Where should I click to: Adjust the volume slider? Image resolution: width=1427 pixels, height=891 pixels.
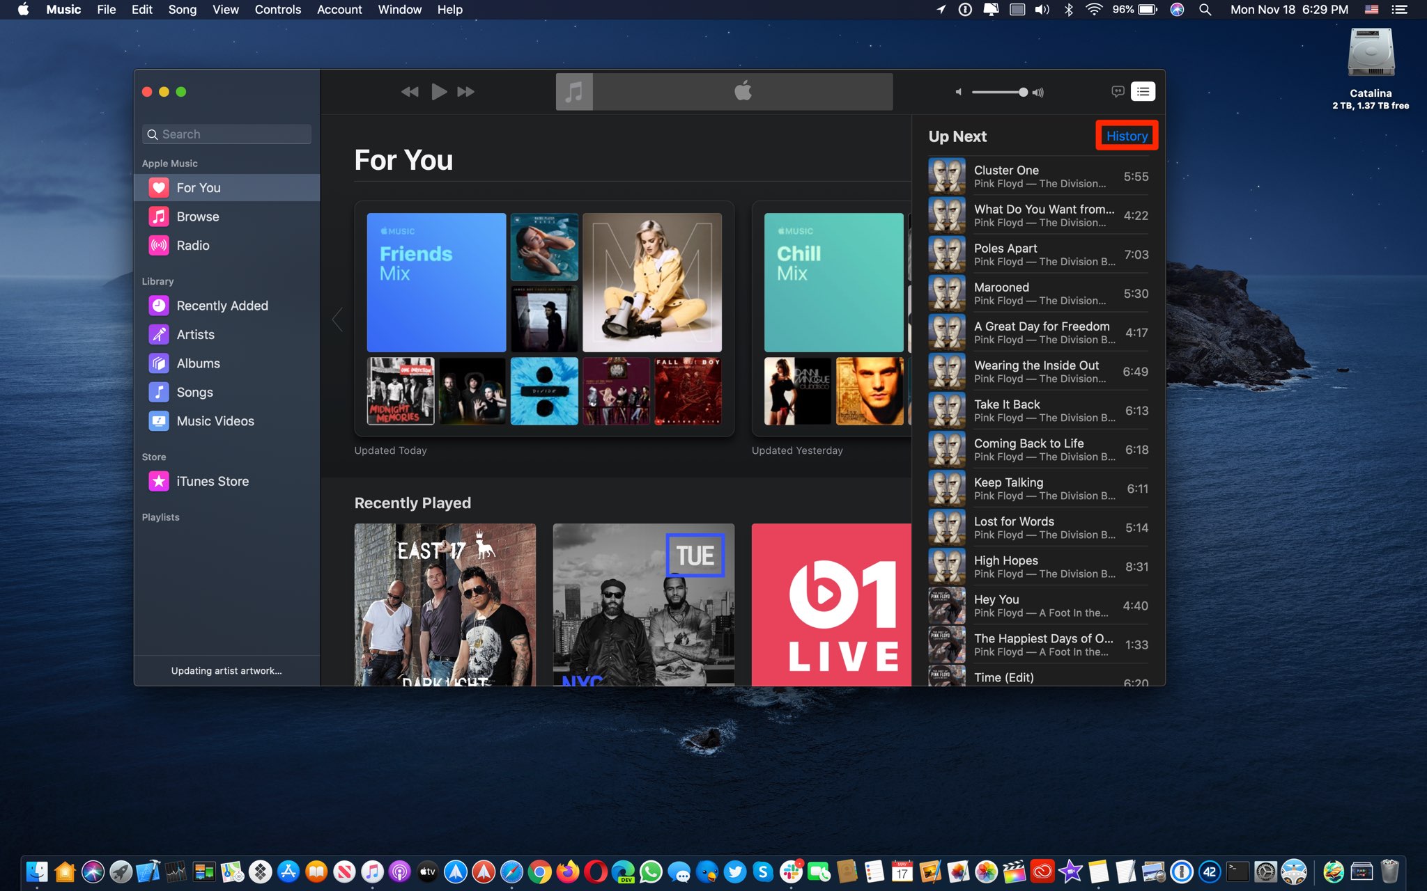(x=999, y=92)
